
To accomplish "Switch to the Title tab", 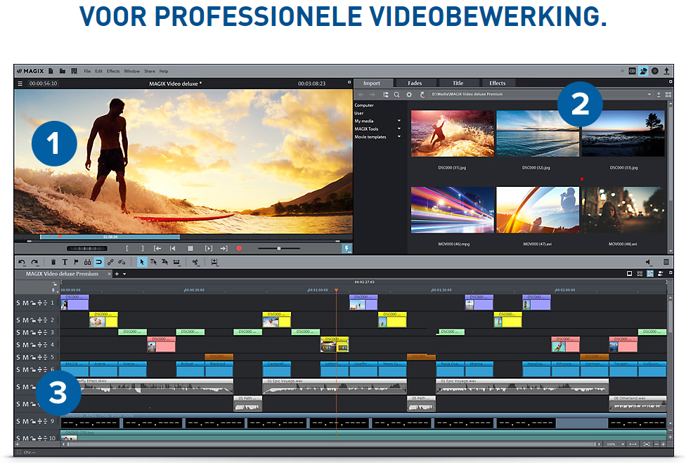I will click(x=458, y=83).
